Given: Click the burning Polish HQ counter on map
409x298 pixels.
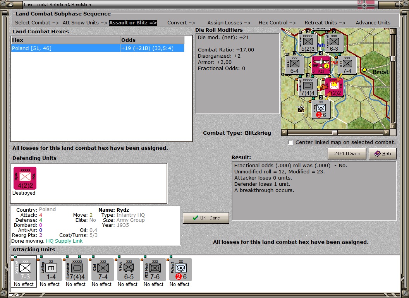Looking at the screenshot, I should (x=334, y=87).
